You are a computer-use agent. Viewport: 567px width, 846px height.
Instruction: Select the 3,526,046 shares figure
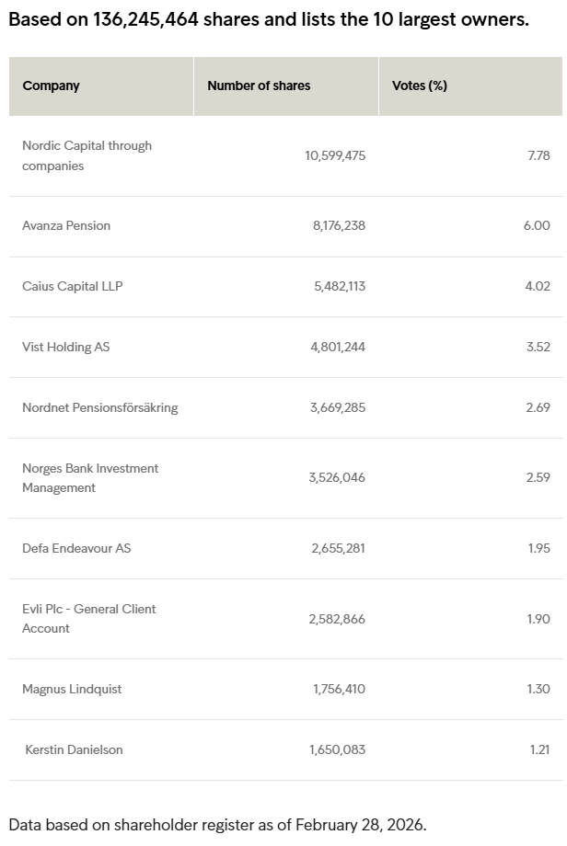tap(337, 477)
